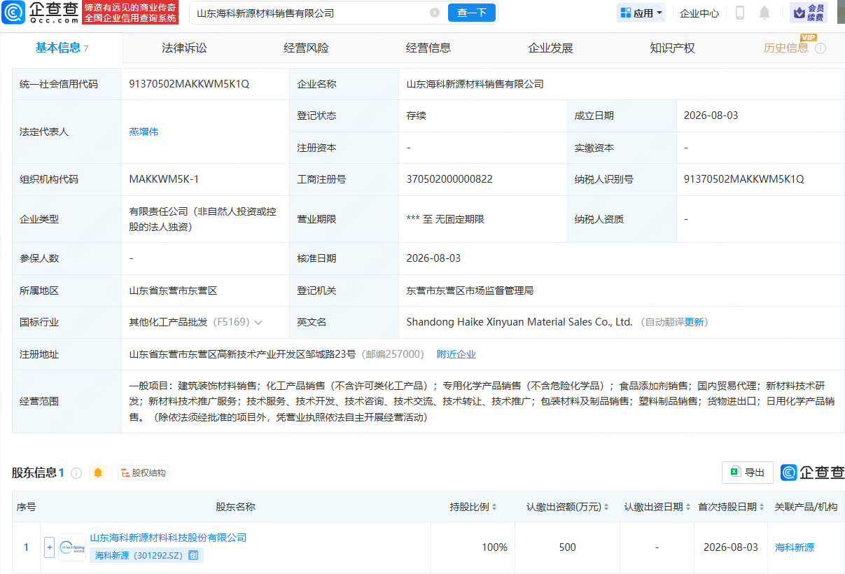Open 海科新源 related product link
This screenshot has height=574, width=845.
click(795, 547)
